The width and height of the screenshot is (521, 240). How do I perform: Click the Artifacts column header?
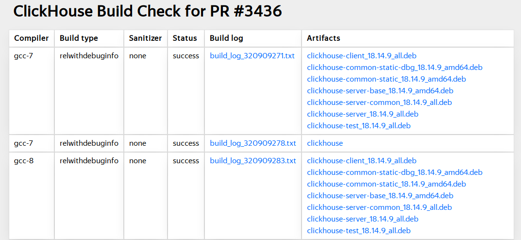(x=323, y=38)
